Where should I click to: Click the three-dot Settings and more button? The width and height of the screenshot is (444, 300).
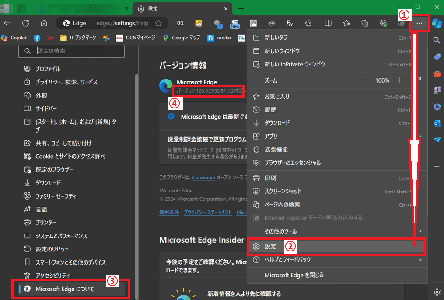point(420,23)
